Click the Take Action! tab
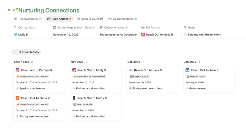246x140 pixels. click(59, 19)
